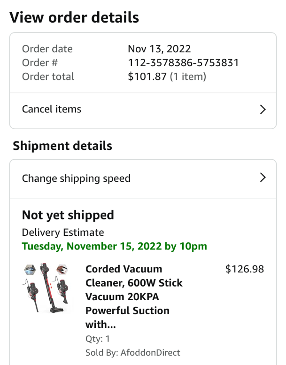Tap the chevron arrow beside Change shipping speed
The width and height of the screenshot is (286, 365).
[263, 178]
